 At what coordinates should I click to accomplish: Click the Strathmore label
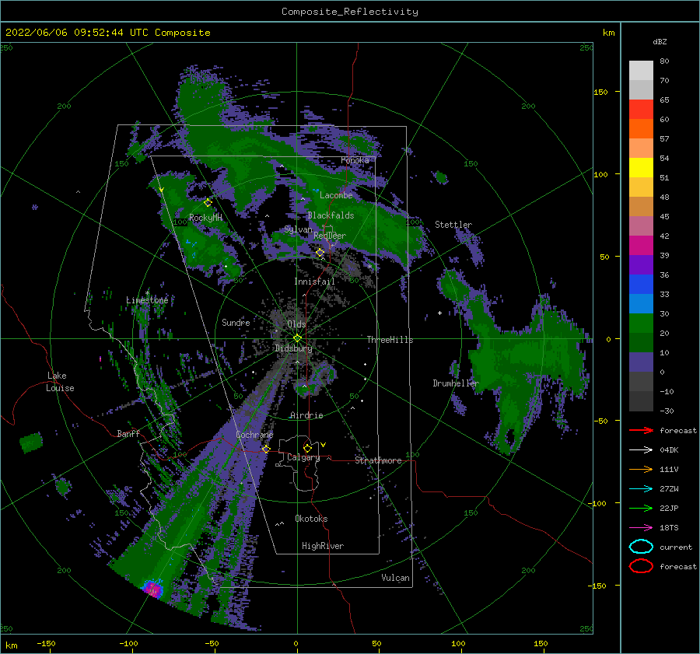[x=378, y=460]
